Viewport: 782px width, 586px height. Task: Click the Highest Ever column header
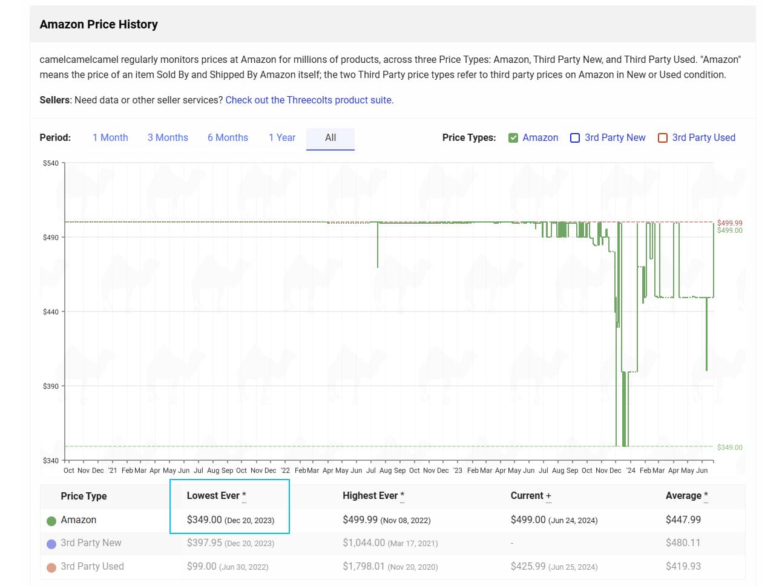(373, 496)
